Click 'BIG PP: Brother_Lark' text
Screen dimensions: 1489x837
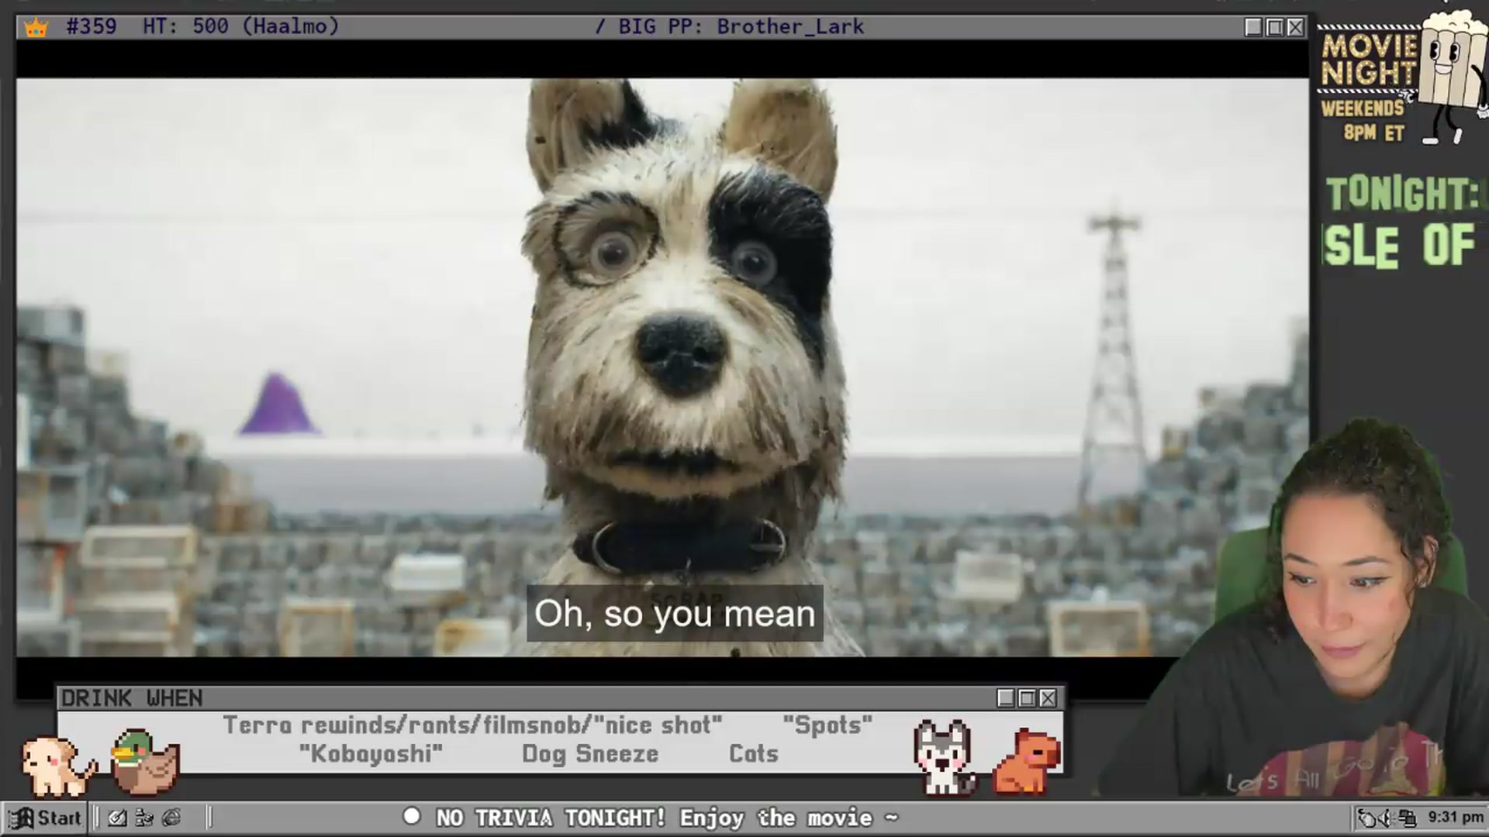click(x=741, y=26)
